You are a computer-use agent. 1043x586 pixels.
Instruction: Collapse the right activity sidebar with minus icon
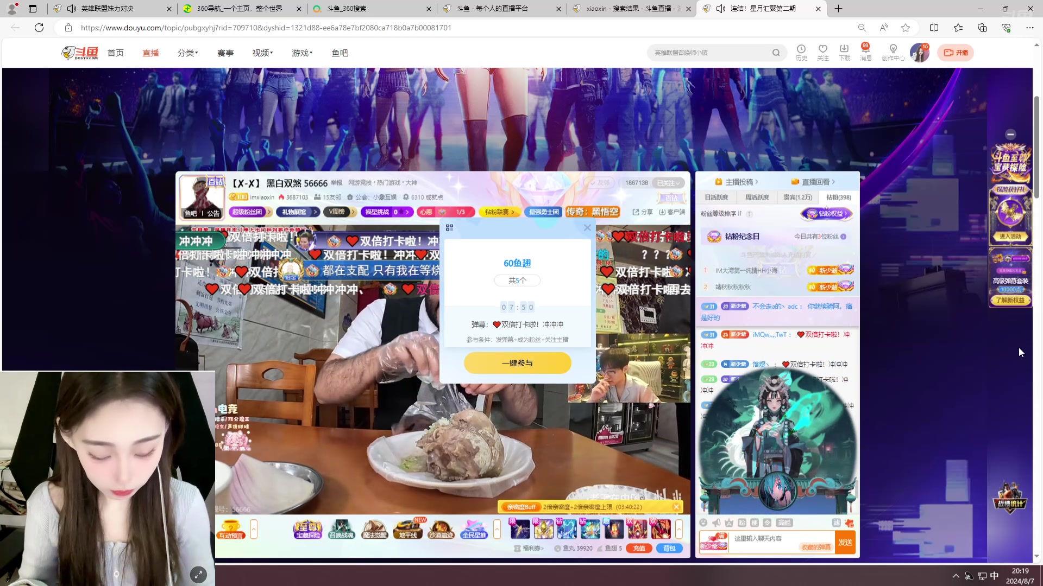tap(1010, 134)
